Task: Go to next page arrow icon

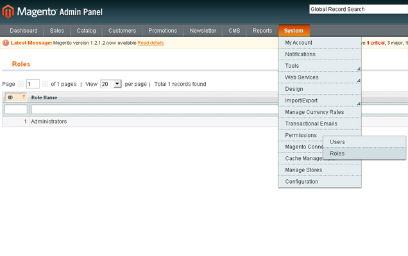Action: pyautogui.click(x=45, y=84)
